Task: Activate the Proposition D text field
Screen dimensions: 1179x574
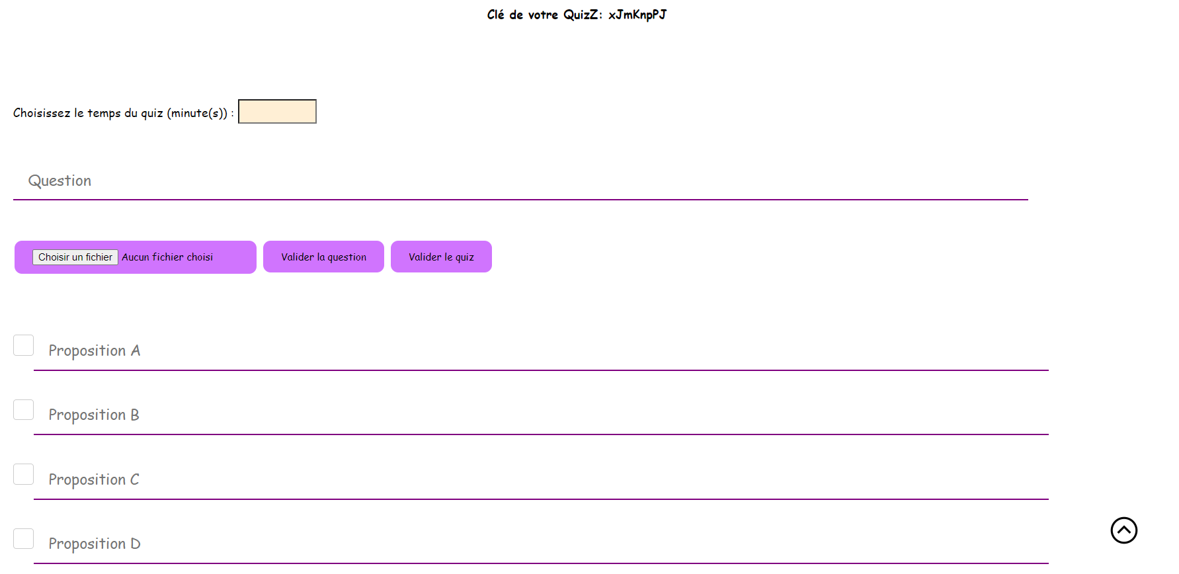Action: pos(540,544)
